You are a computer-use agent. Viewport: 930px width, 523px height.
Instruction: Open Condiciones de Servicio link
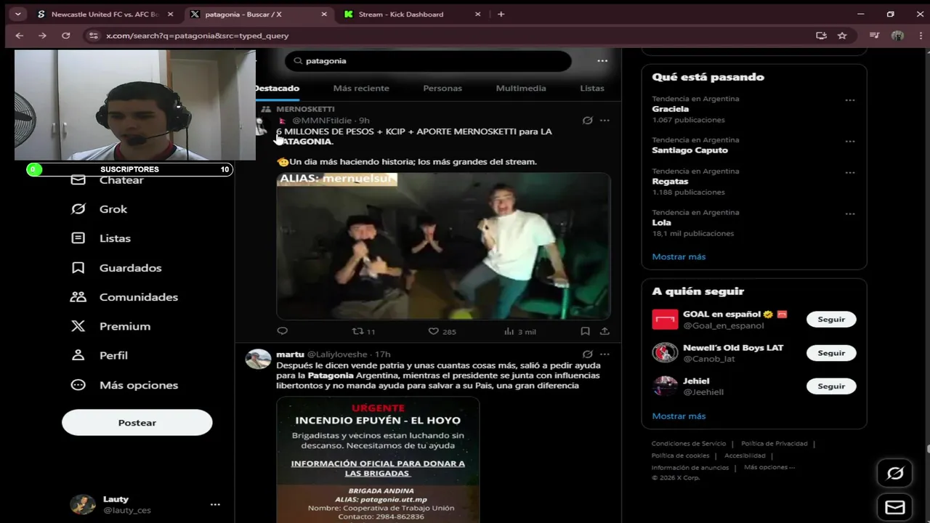pos(689,444)
